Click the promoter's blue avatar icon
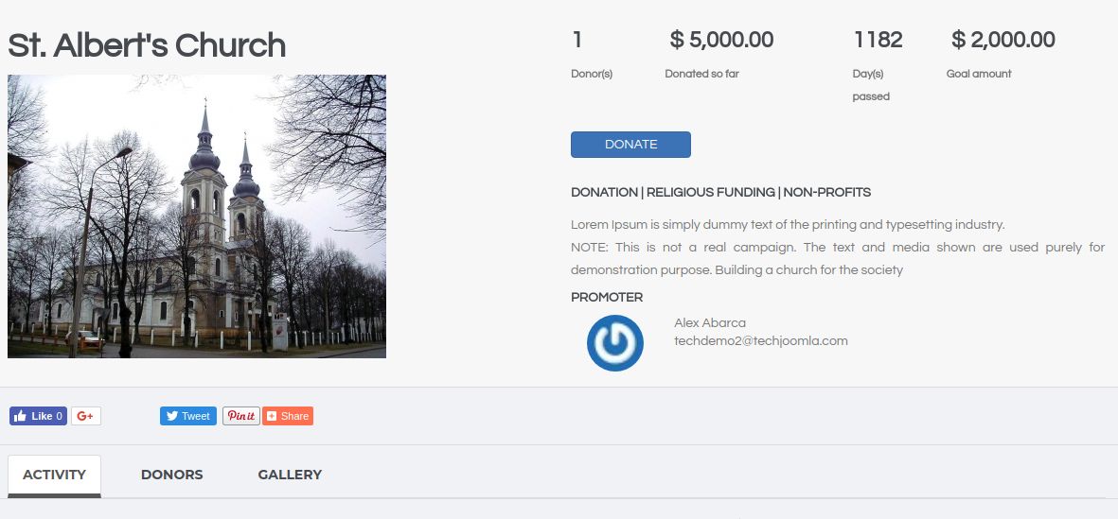The image size is (1118, 519). click(x=615, y=343)
